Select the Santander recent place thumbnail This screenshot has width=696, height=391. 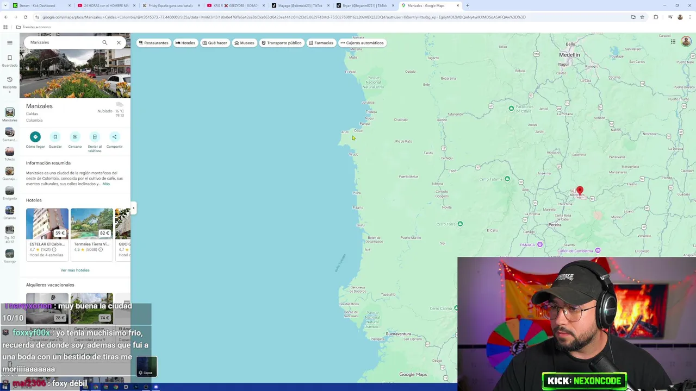[x=9, y=132]
